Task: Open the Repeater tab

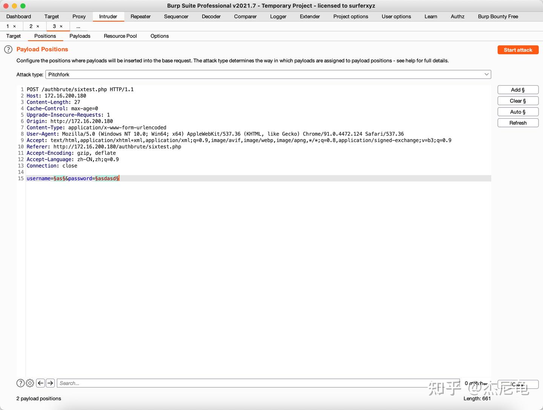Action: click(141, 17)
